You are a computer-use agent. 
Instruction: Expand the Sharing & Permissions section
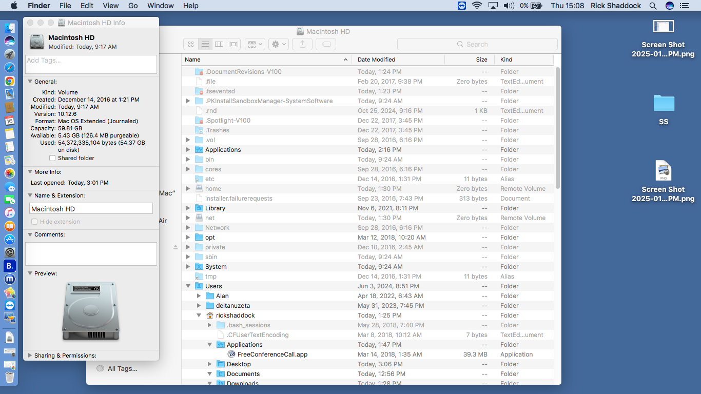click(30, 356)
